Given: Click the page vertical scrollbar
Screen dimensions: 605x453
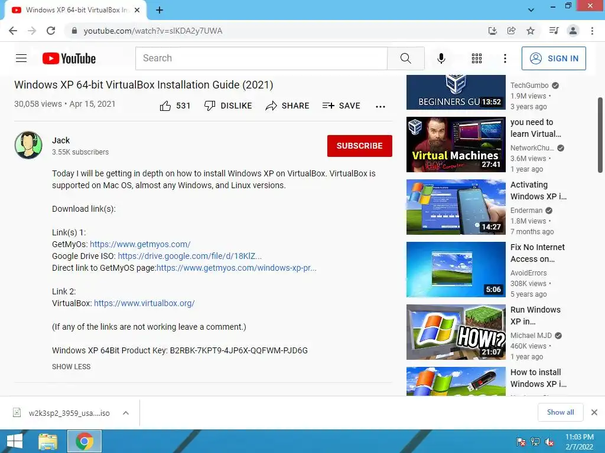Looking at the screenshot, I should [600, 135].
